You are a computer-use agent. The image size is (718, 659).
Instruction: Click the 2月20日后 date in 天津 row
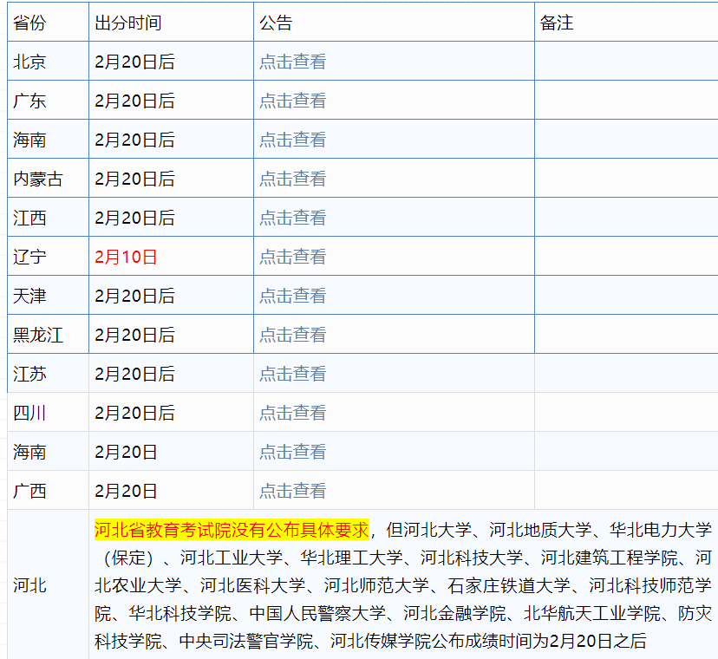134,295
